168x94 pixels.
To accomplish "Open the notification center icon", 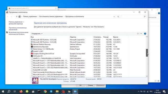I will click(x=164, y=91).
